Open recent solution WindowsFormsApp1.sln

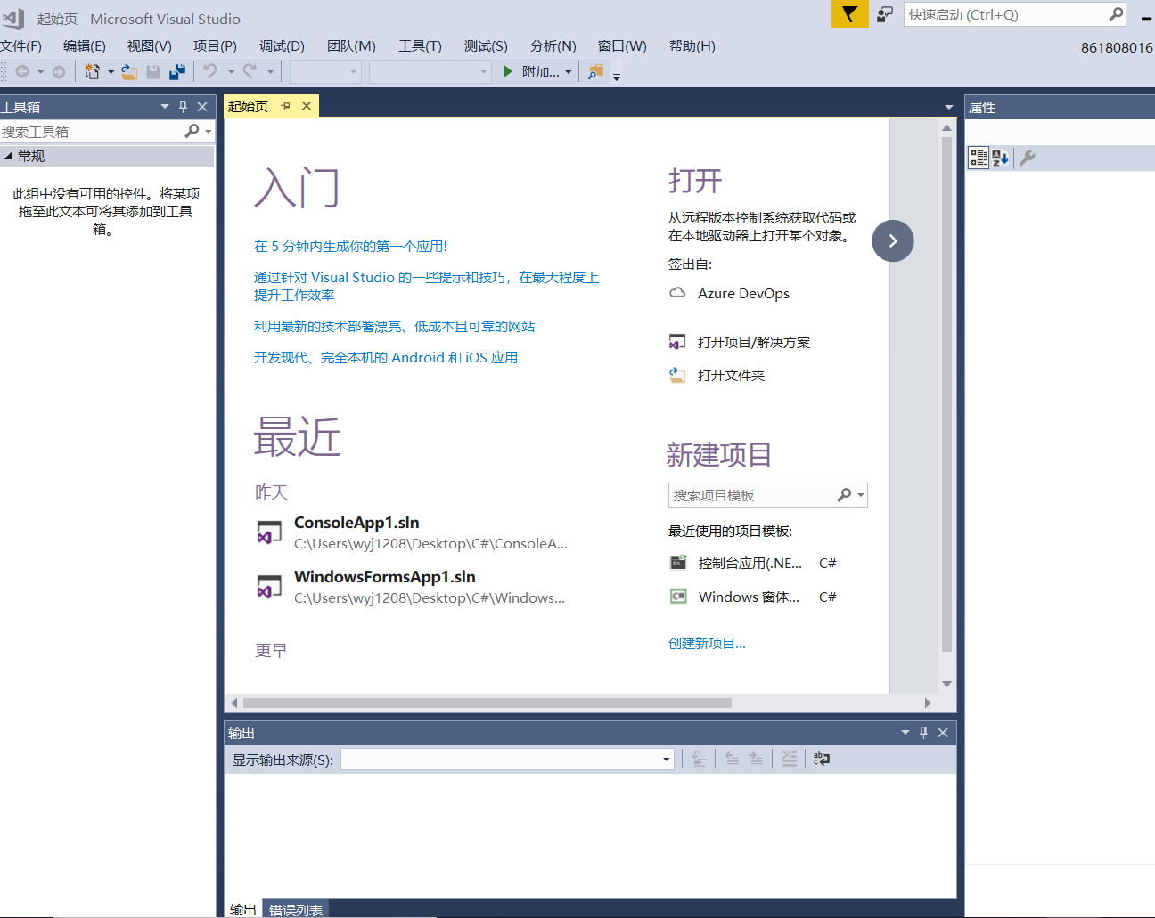pos(413,587)
